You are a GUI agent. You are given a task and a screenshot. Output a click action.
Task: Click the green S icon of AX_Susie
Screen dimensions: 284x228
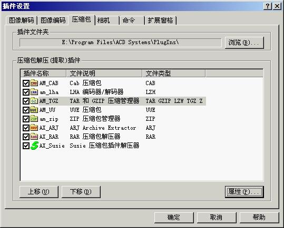pyautogui.click(x=34, y=146)
